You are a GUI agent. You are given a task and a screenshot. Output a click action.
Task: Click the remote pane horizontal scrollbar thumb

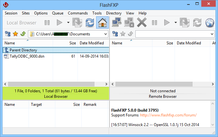pyautogui.click(x=154, y=84)
